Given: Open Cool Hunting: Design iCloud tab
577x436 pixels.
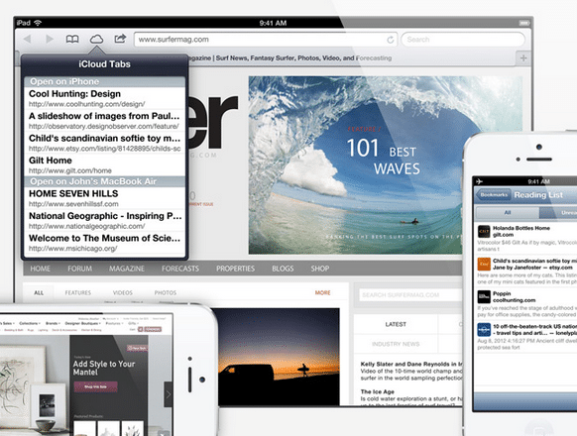Looking at the screenshot, I should pyautogui.click(x=104, y=98).
